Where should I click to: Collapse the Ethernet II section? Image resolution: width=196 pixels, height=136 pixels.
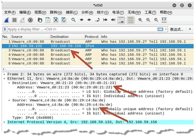pos(4,79)
